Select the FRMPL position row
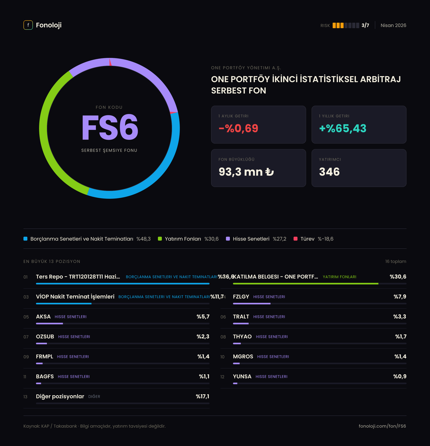 click(116, 359)
